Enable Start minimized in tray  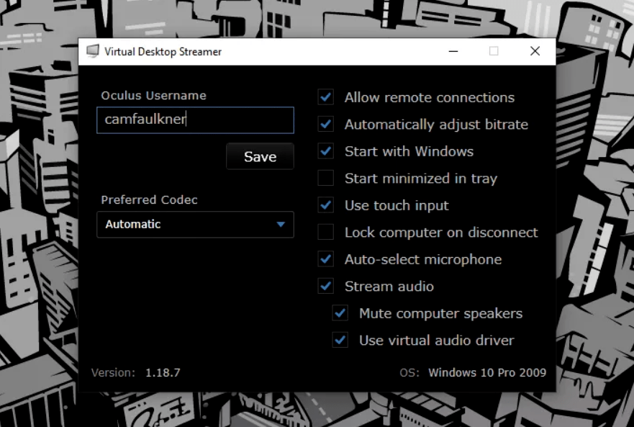(325, 178)
